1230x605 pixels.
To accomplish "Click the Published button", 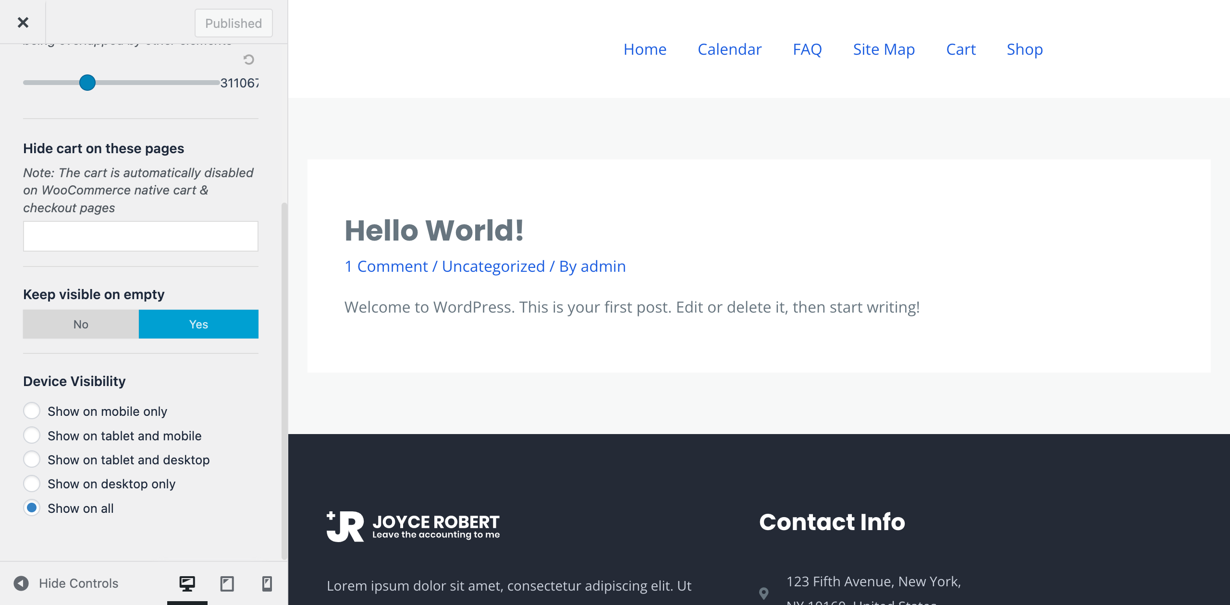I will [234, 23].
